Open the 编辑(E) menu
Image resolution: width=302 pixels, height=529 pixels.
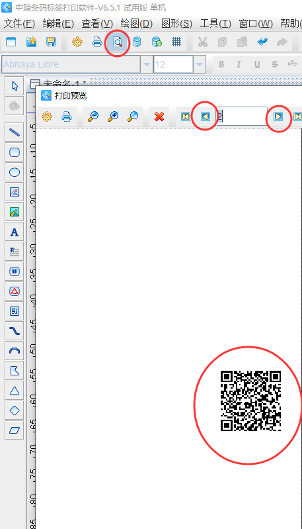(x=58, y=24)
